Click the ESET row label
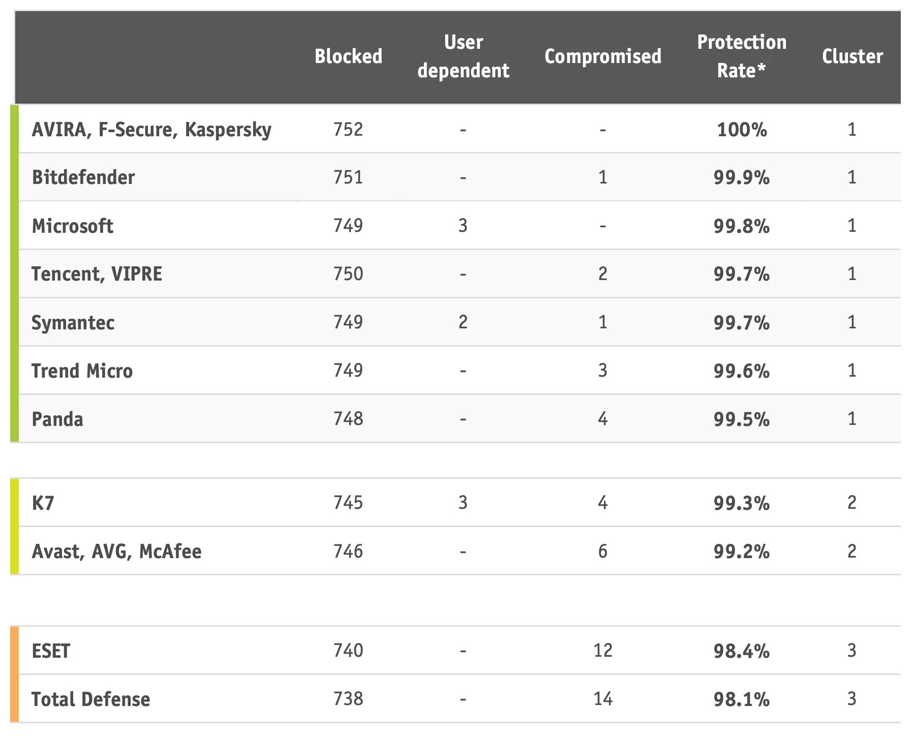This screenshot has width=914, height=736. 51,651
